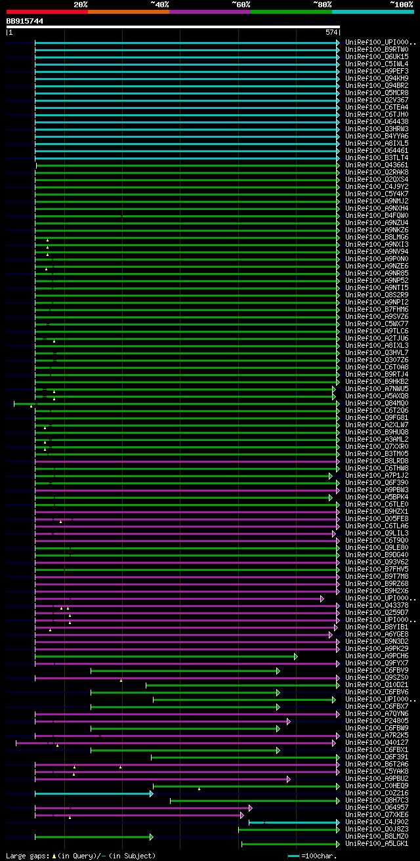420x861 pixels.
Task: Open entry UniRef100_A3AML2
Action: point(377,439)
